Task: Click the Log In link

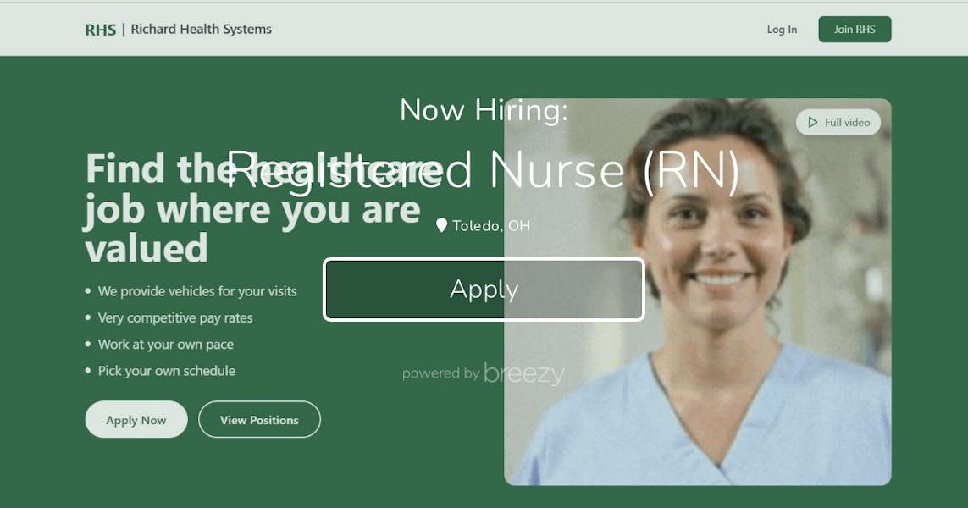Action: (782, 29)
